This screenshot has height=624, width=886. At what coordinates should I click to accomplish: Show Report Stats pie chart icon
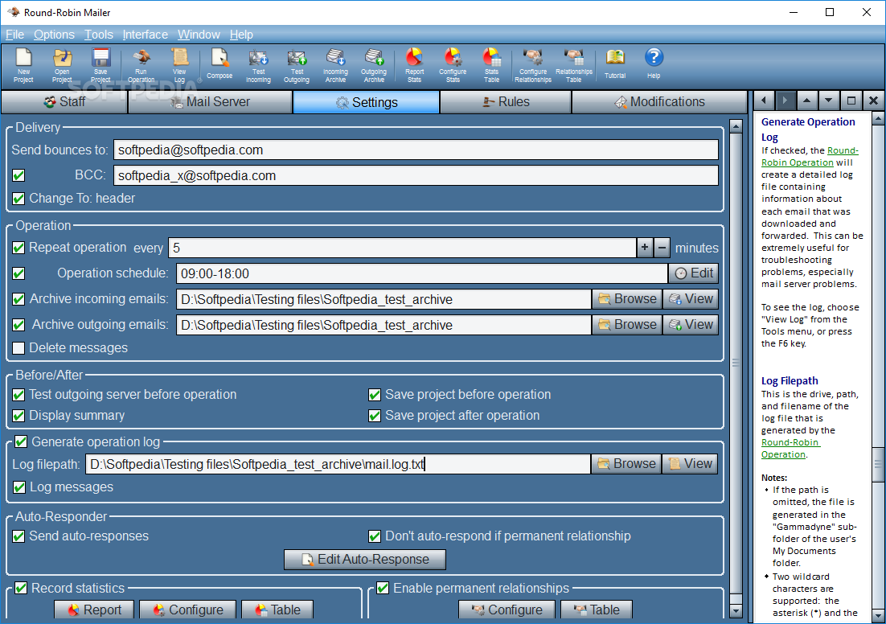pos(414,66)
